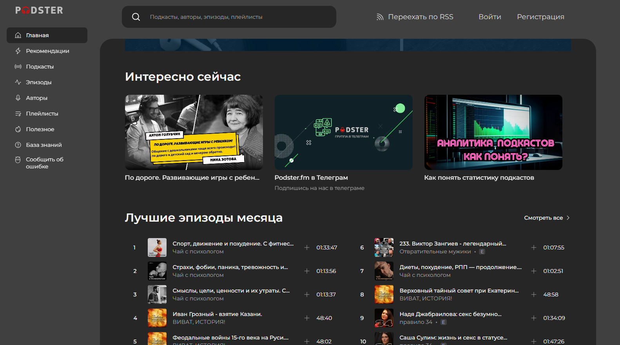Viewport: 620px width, 345px height.
Task: Click the RSS feed icon
Action: (x=380, y=17)
